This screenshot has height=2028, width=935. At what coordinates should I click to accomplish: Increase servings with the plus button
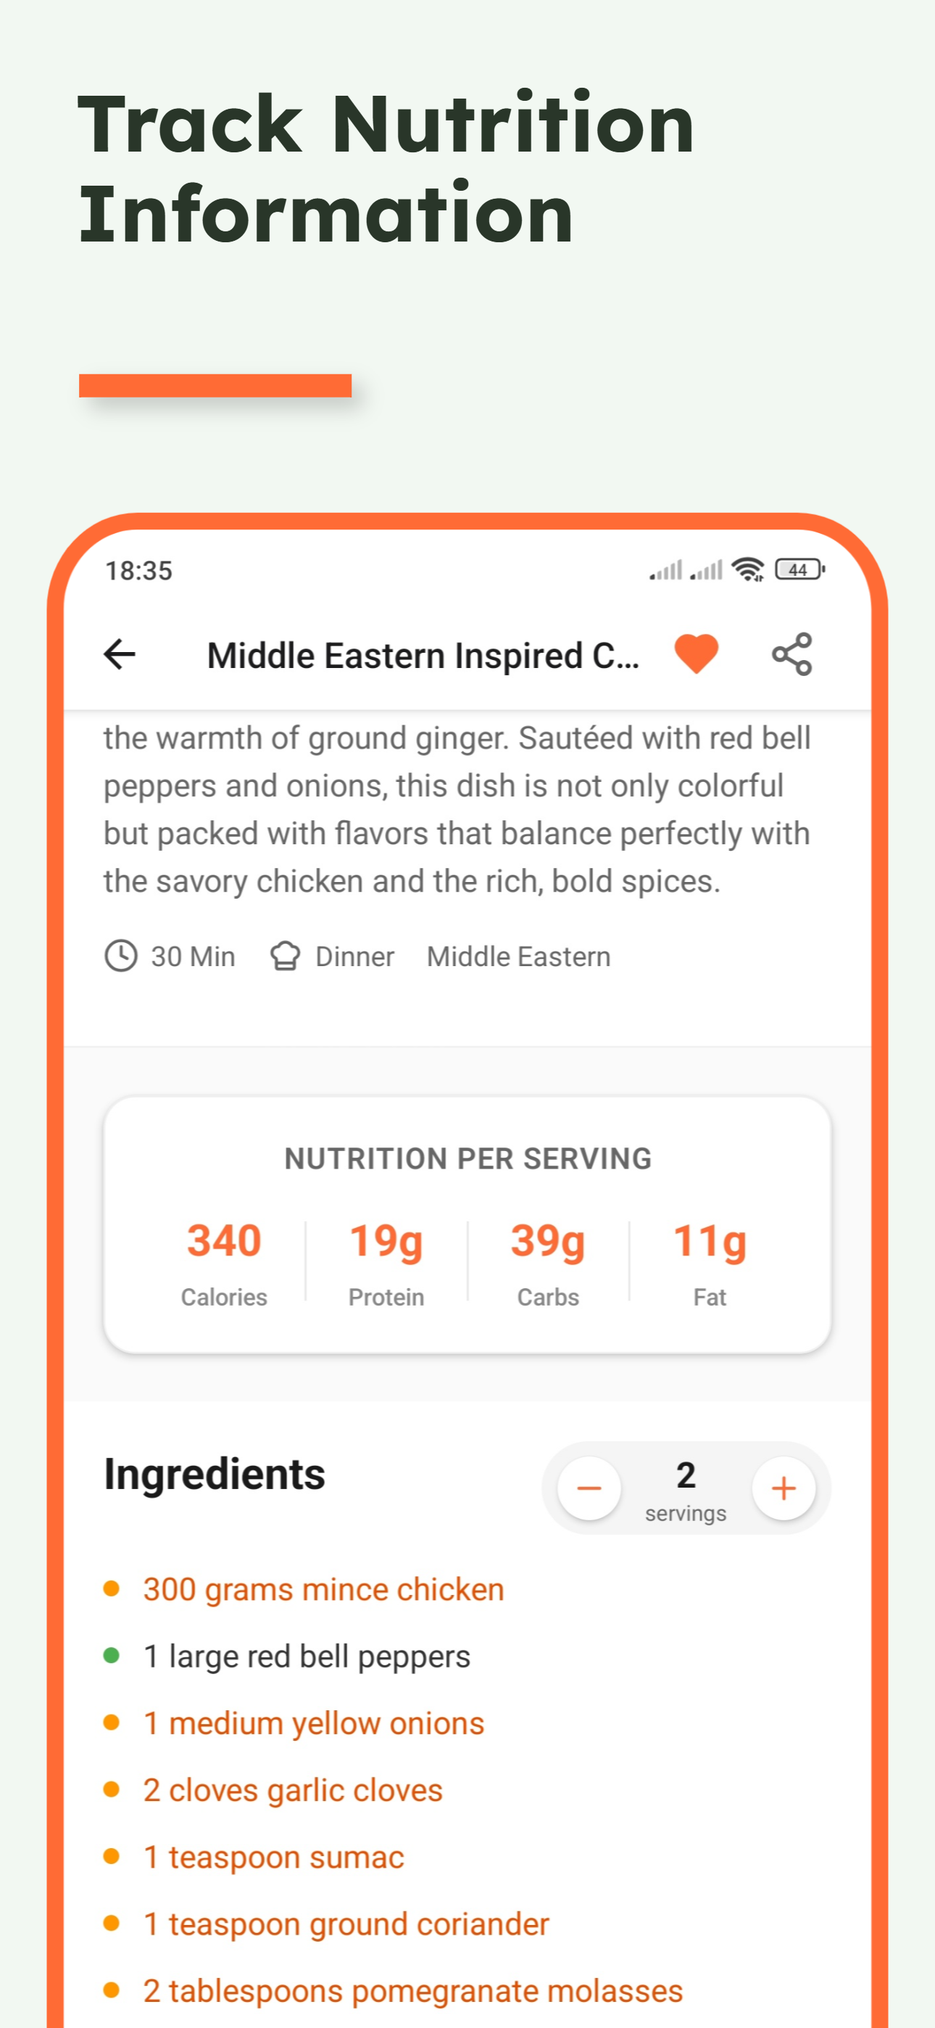[x=783, y=1488]
